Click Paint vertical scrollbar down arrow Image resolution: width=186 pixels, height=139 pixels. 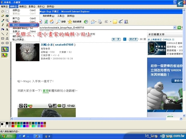pos(184,116)
